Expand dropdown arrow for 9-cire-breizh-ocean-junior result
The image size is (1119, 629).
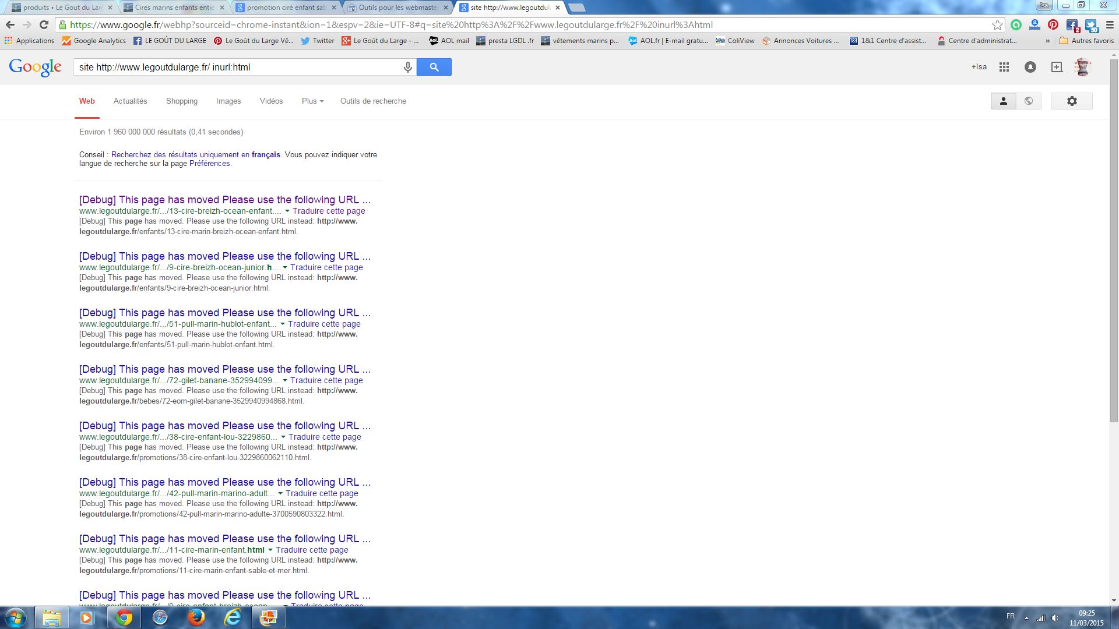[x=284, y=267]
